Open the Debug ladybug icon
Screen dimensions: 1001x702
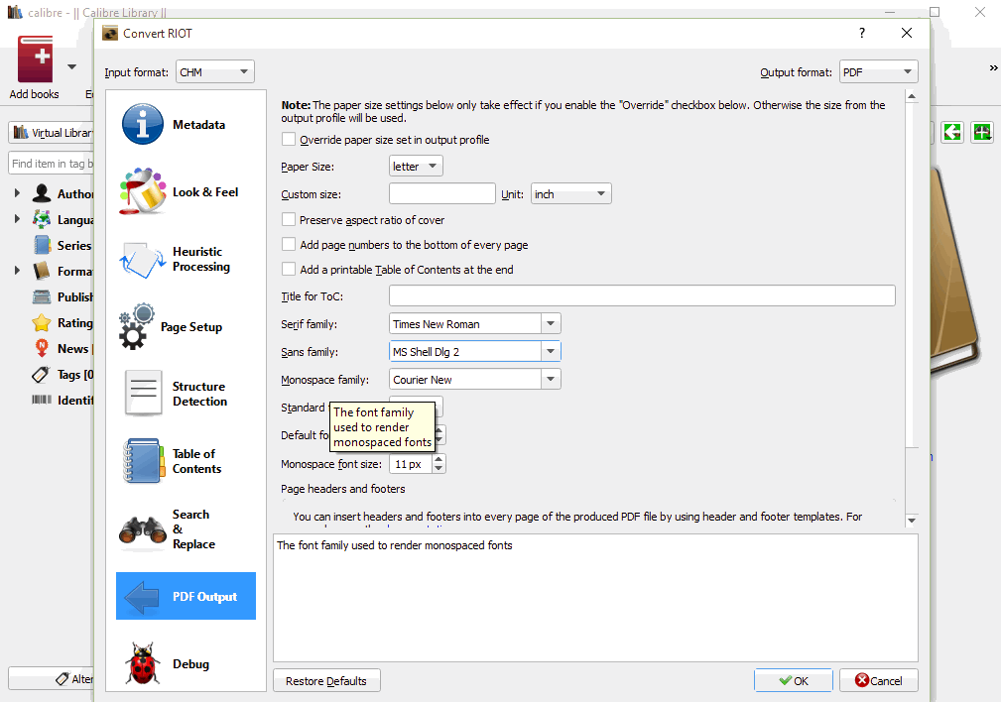coord(142,663)
